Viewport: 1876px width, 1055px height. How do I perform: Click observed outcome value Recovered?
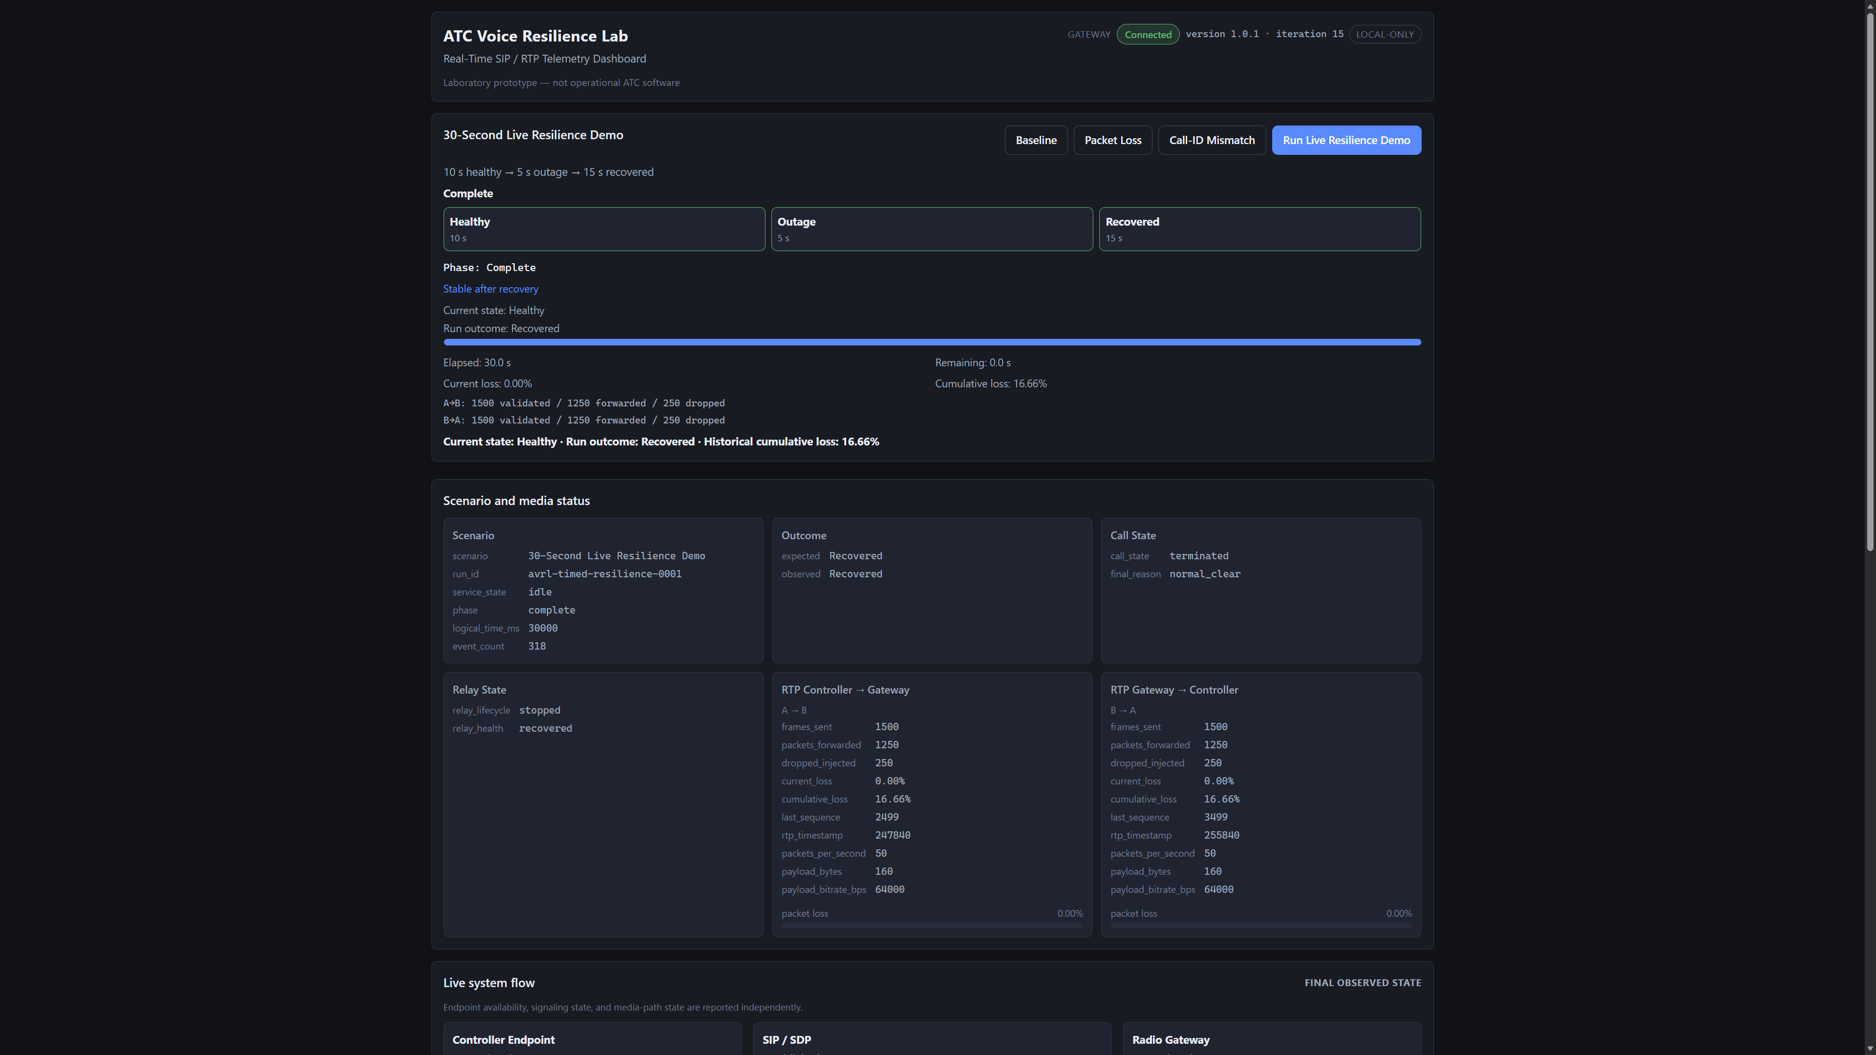coord(856,574)
